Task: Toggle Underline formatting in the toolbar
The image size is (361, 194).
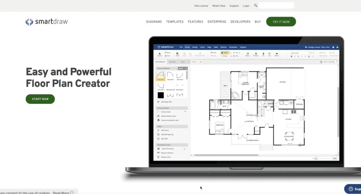Action: tap(298, 56)
